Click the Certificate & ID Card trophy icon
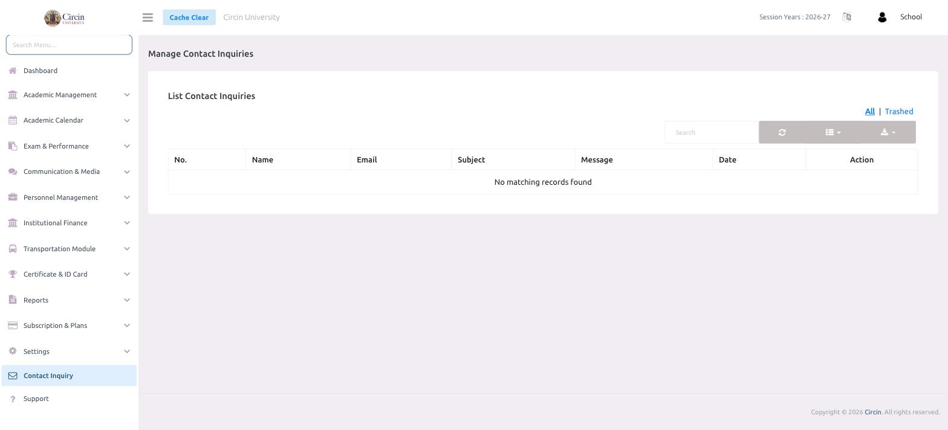948x430 pixels. pos(13,274)
